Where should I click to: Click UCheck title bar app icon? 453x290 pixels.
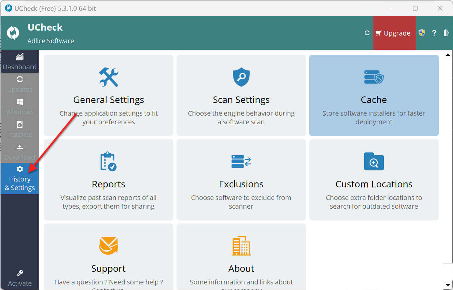[x=9, y=8]
